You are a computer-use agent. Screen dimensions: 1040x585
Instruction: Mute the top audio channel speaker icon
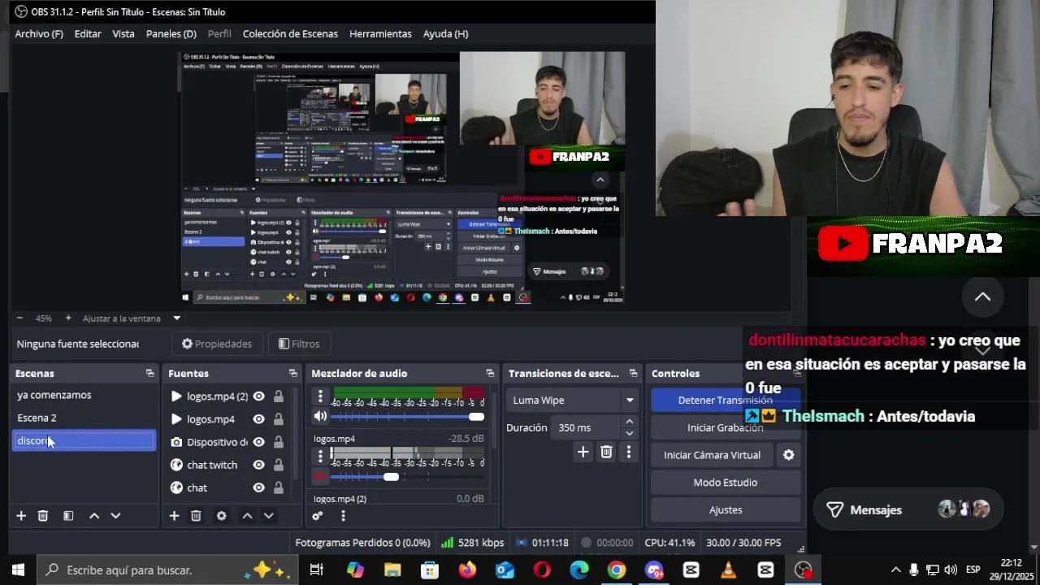tap(320, 416)
